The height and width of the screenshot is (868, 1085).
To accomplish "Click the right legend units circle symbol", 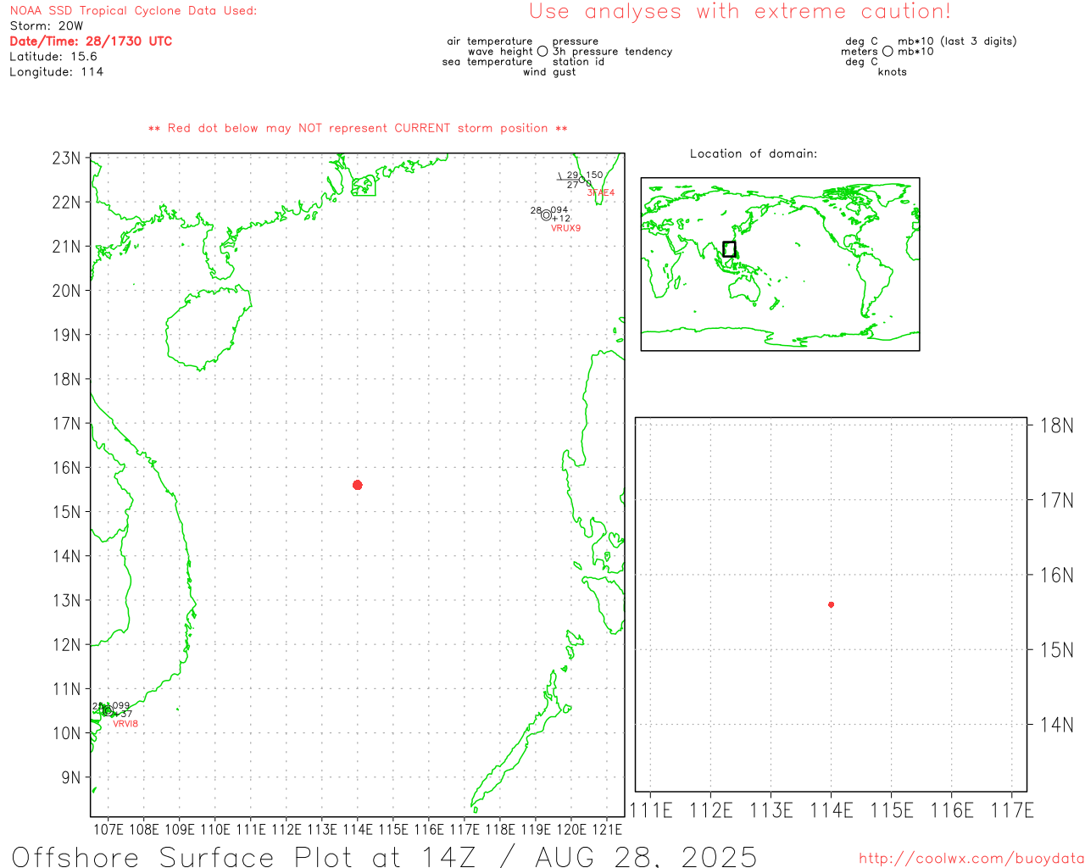I will (x=887, y=52).
